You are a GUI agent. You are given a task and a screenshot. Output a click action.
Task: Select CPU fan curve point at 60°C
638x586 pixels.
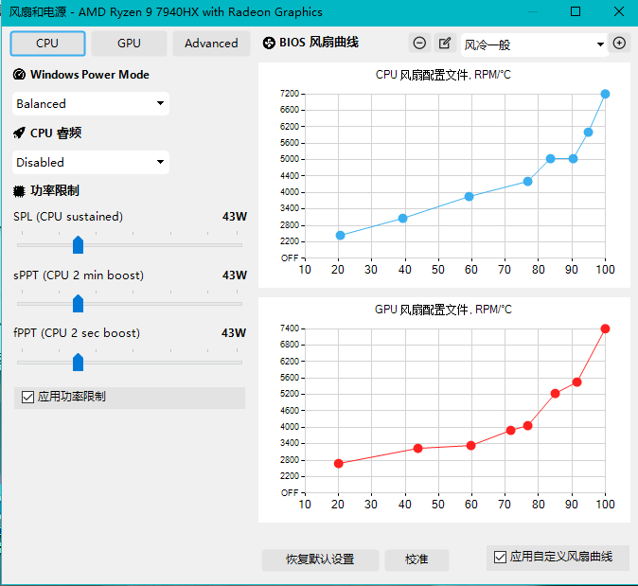[469, 197]
